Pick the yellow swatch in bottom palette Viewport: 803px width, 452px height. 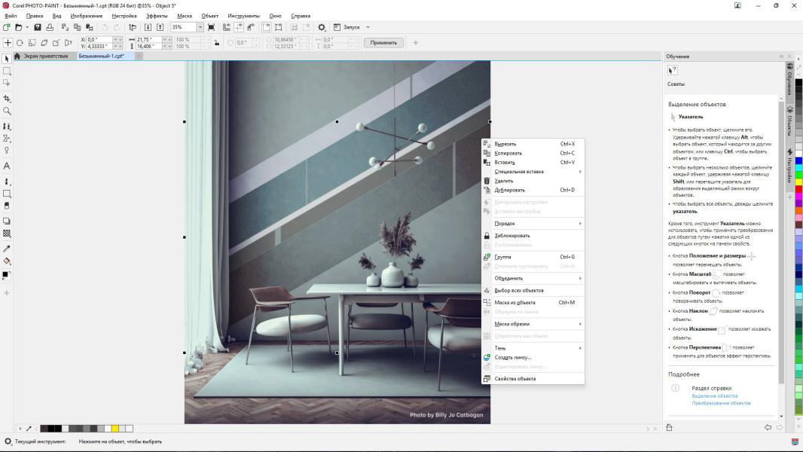coord(115,429)
